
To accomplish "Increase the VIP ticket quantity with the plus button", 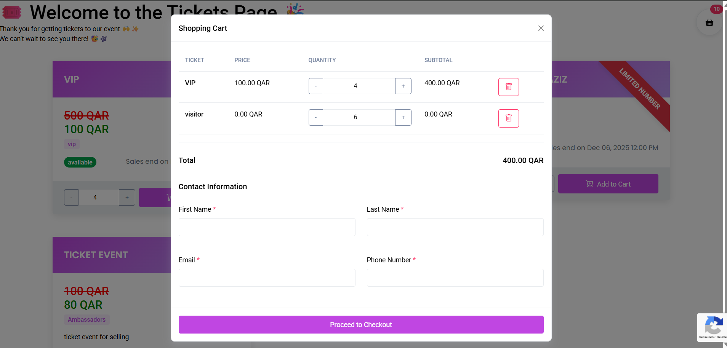I will (403, 86).
